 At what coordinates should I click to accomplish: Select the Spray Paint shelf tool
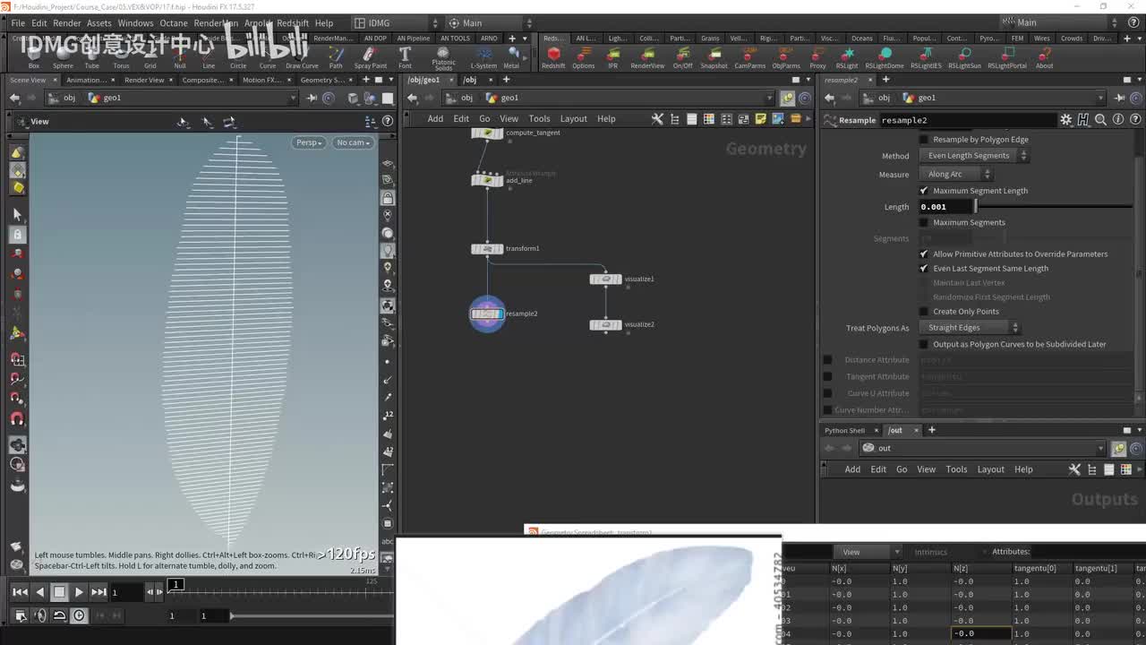coord(371,58)
